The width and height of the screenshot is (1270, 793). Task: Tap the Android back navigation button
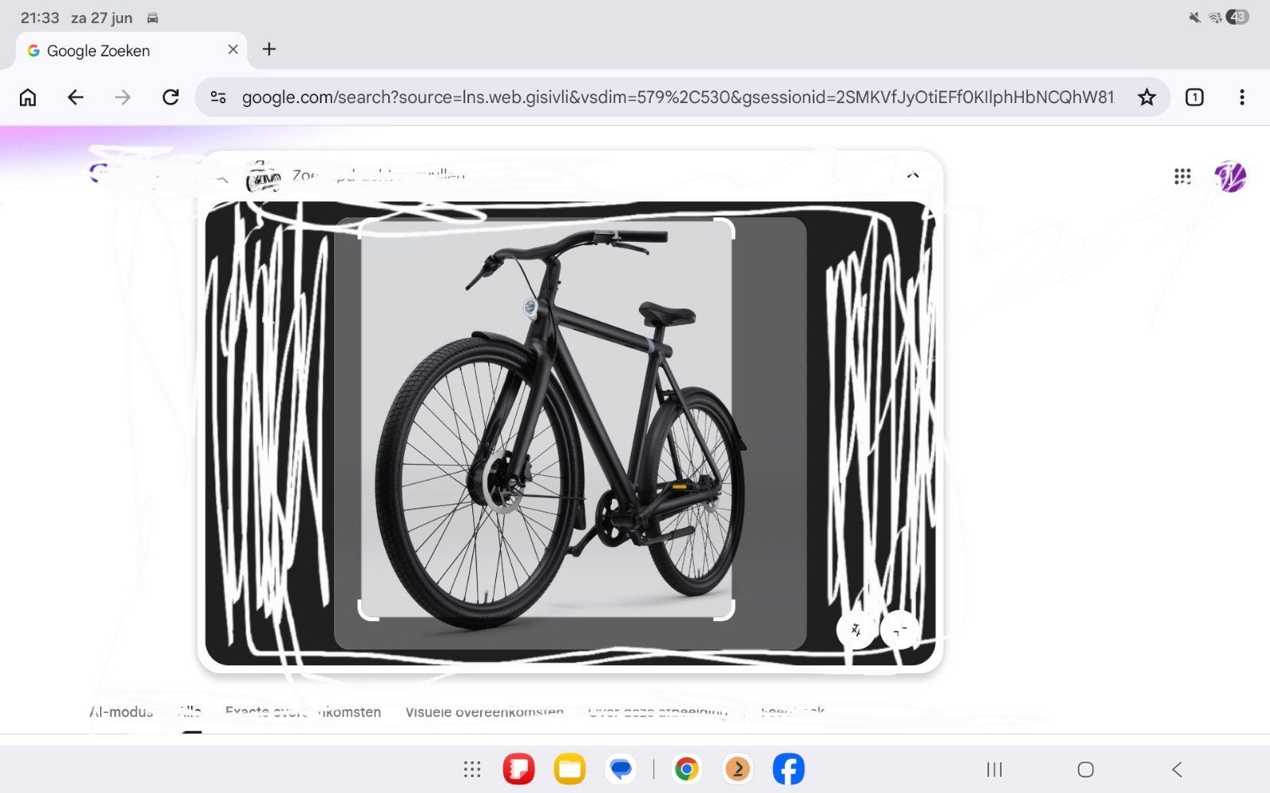(x=1177, y=769)
